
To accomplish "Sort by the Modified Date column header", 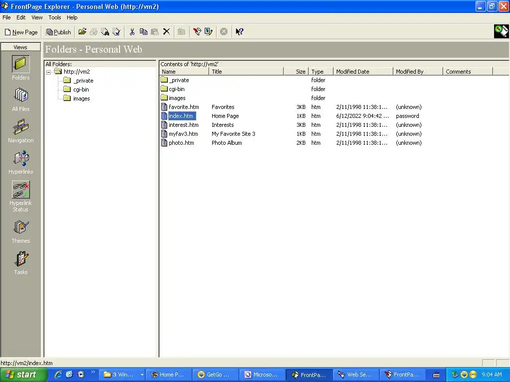I will tap(363, 72).
